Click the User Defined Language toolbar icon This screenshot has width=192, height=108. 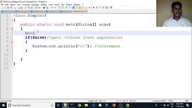coord(76,7)
